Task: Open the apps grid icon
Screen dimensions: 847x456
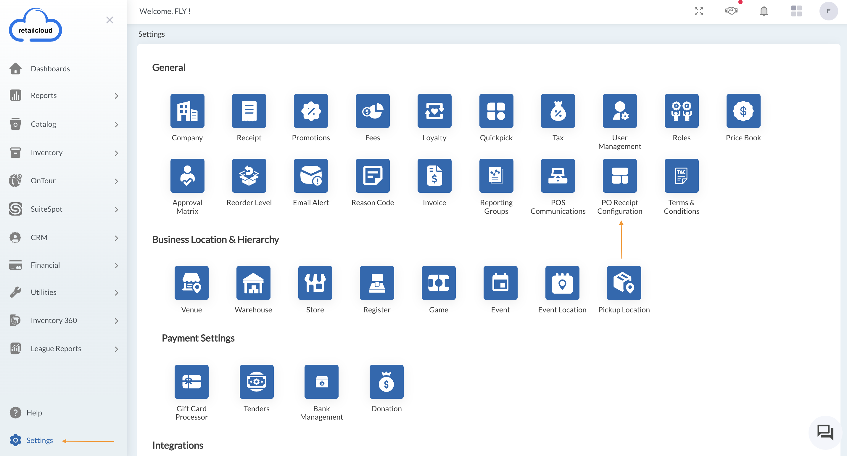Action: point(796,11)
